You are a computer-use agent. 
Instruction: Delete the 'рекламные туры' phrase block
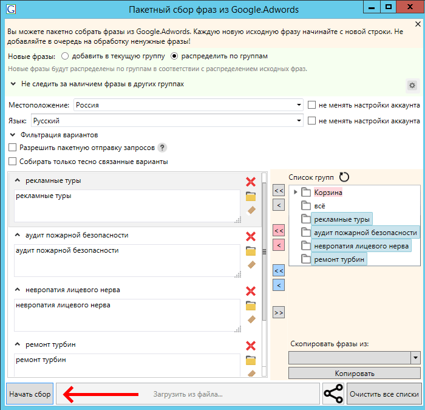pos(251,182)
